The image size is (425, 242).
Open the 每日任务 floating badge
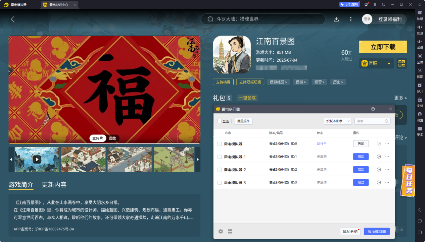click(409, 181)
